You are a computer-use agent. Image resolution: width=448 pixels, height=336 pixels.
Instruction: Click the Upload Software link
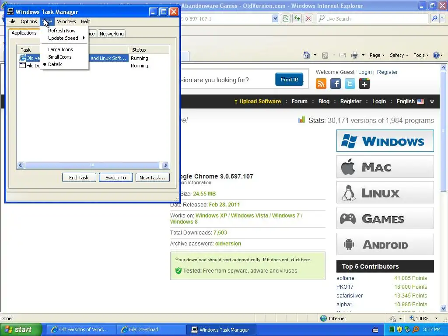[x=257, y=101]
